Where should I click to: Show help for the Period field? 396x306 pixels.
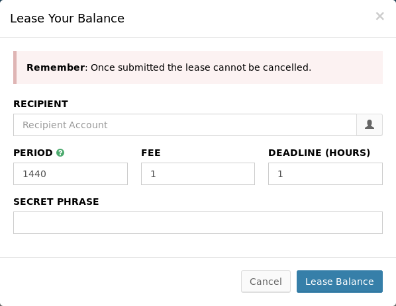click(60, 153)
